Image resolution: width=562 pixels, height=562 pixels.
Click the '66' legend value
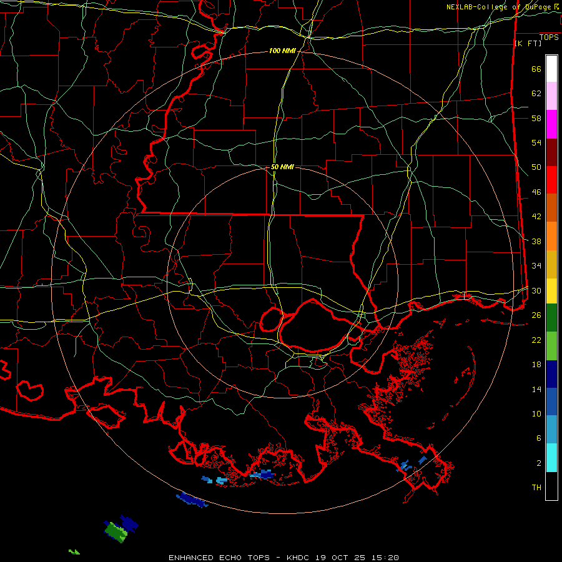click(x=536, y=69)
